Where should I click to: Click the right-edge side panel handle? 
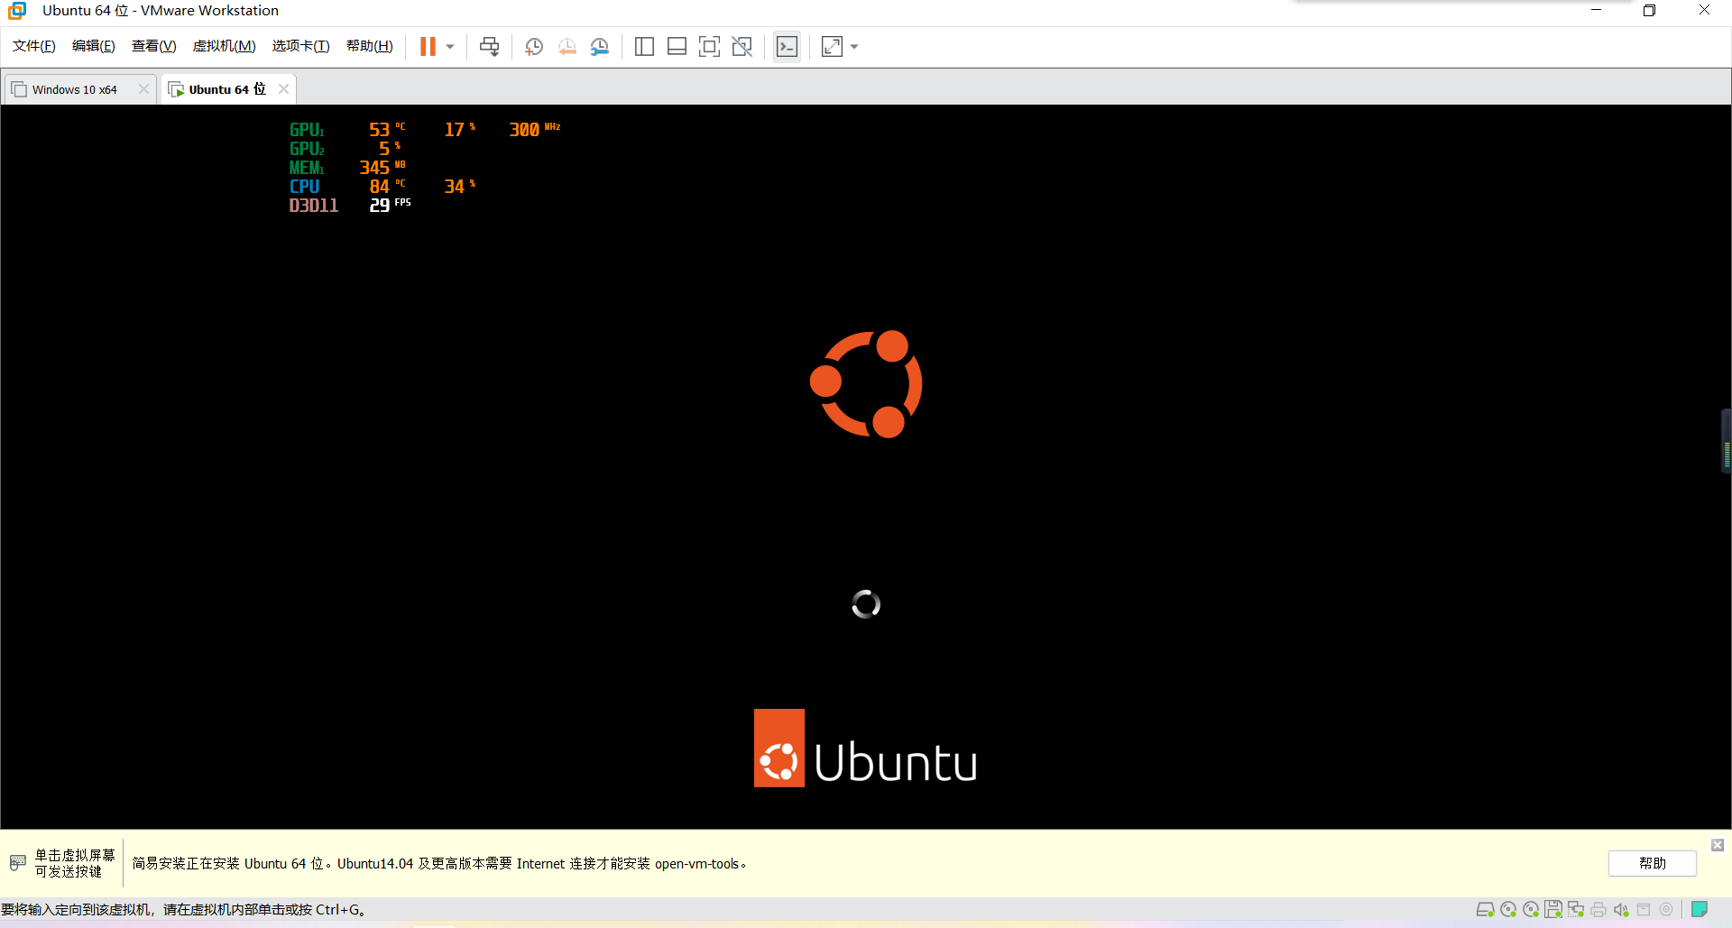click(1727, 441)
